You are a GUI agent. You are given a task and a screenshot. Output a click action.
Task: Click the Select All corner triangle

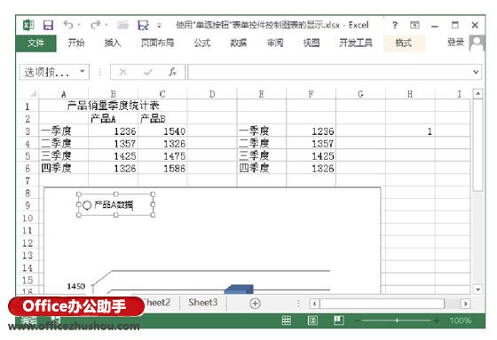[x=33, y=94]
